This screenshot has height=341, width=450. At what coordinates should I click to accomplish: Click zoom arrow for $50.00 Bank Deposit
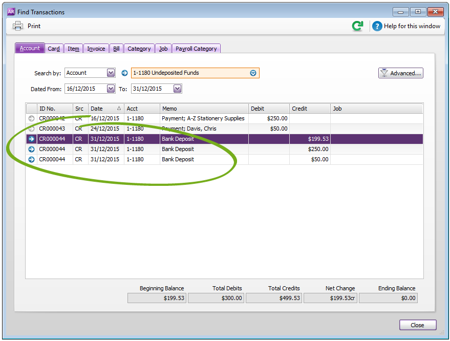point(31,159)
